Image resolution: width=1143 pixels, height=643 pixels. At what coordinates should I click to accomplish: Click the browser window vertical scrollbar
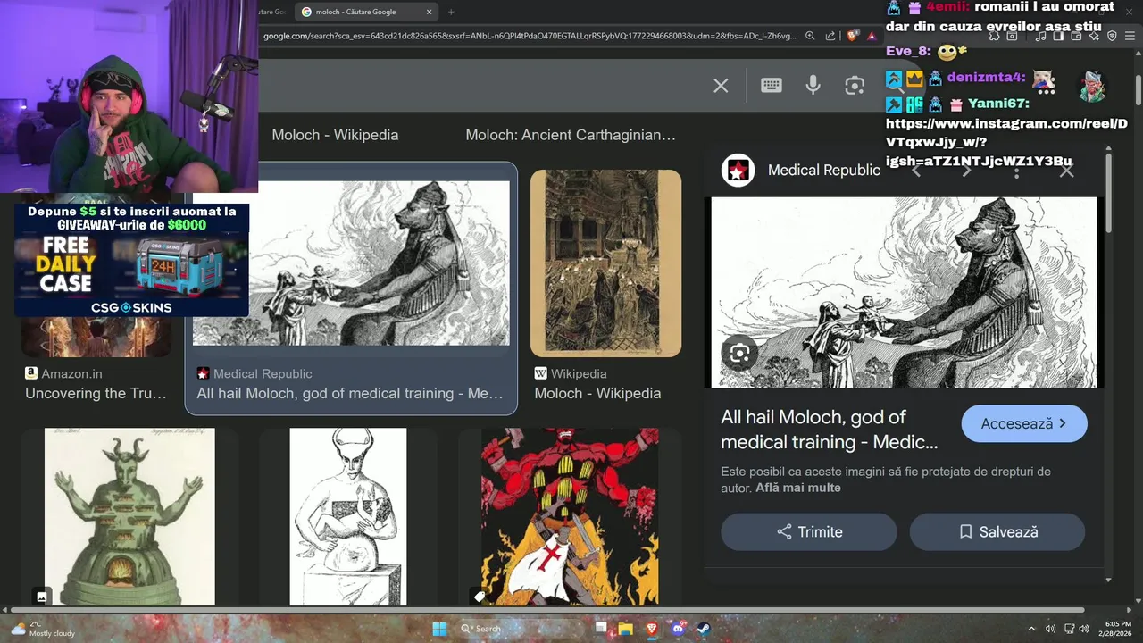point(1139,89)
